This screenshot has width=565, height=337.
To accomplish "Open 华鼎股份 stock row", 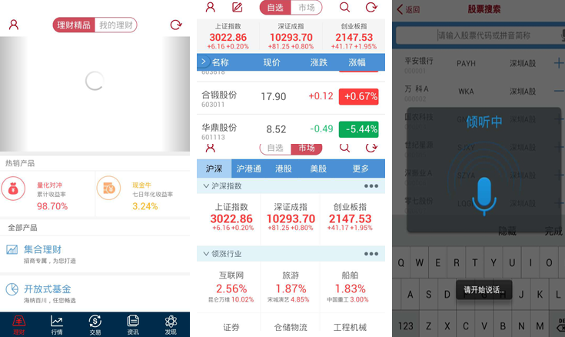I will tap(291, 130).
